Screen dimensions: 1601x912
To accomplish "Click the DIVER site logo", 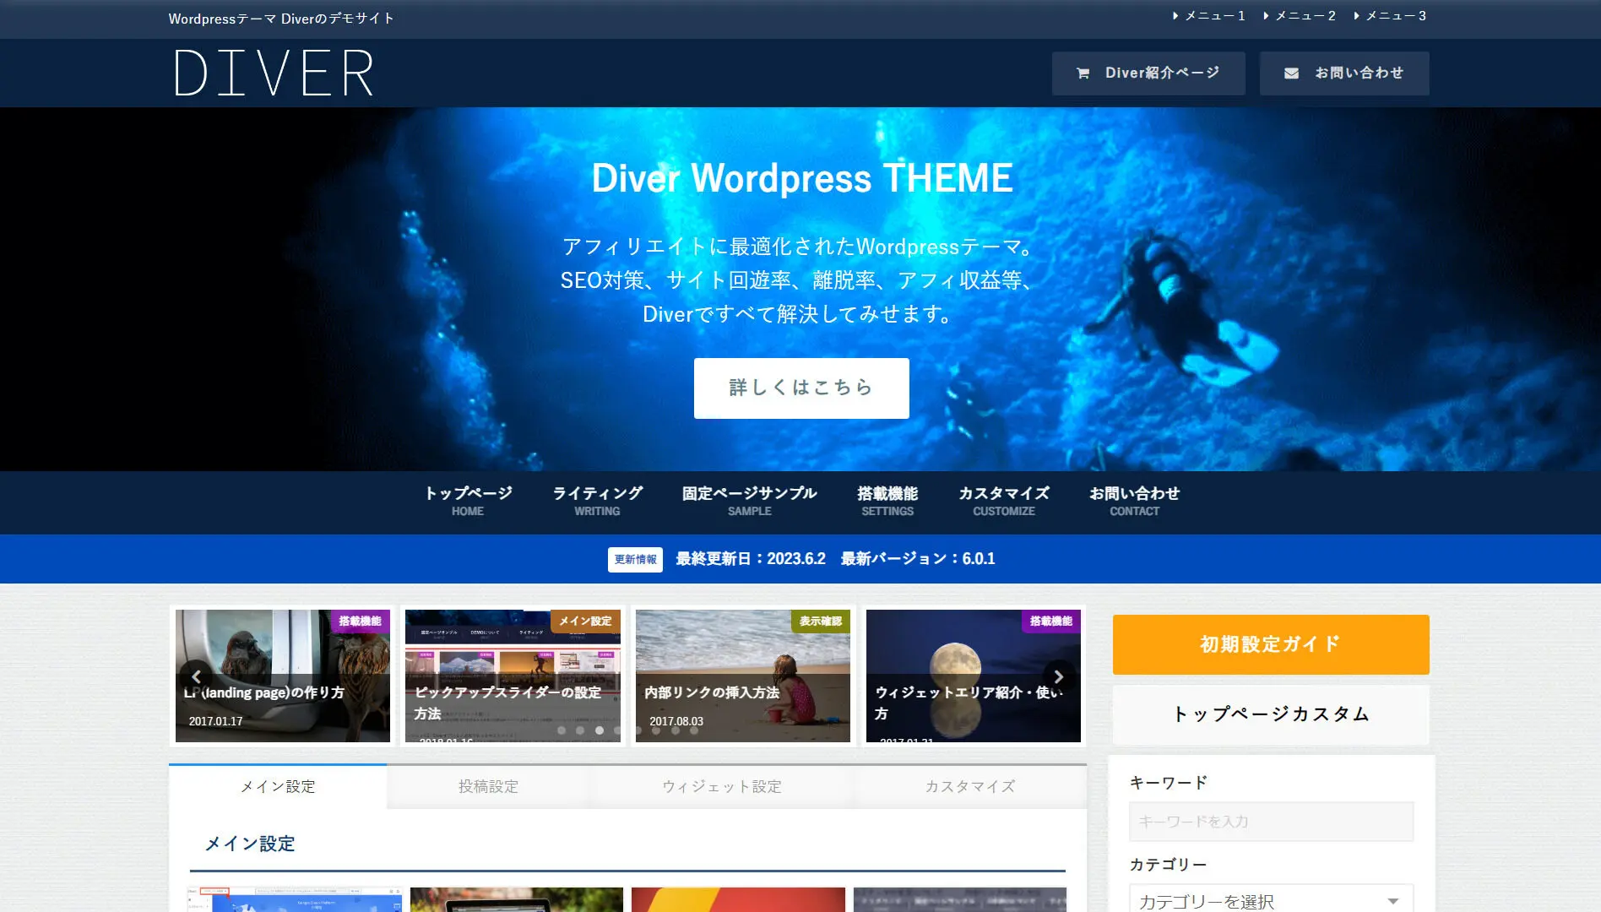I will coord(274,73).
